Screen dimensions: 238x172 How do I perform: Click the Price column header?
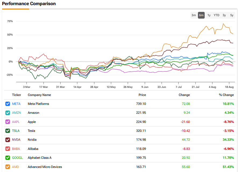142,95
